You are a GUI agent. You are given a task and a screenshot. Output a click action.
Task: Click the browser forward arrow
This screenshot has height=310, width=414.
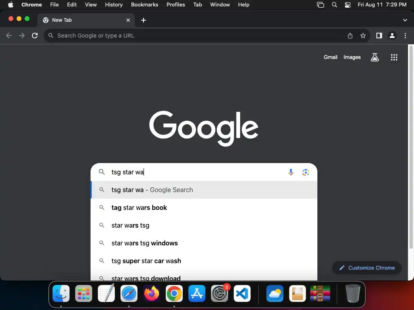[22, 36]
